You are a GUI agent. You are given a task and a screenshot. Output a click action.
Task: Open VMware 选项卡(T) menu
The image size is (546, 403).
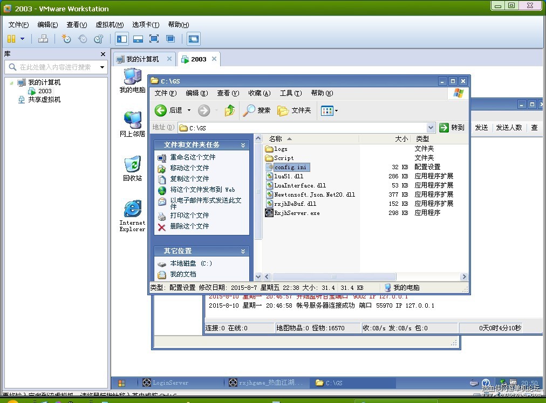146,25
